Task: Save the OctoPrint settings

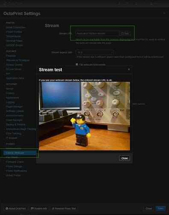Action: coord(160,209)
